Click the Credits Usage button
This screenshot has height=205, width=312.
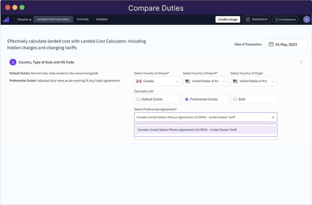click(x=228, y=19)
